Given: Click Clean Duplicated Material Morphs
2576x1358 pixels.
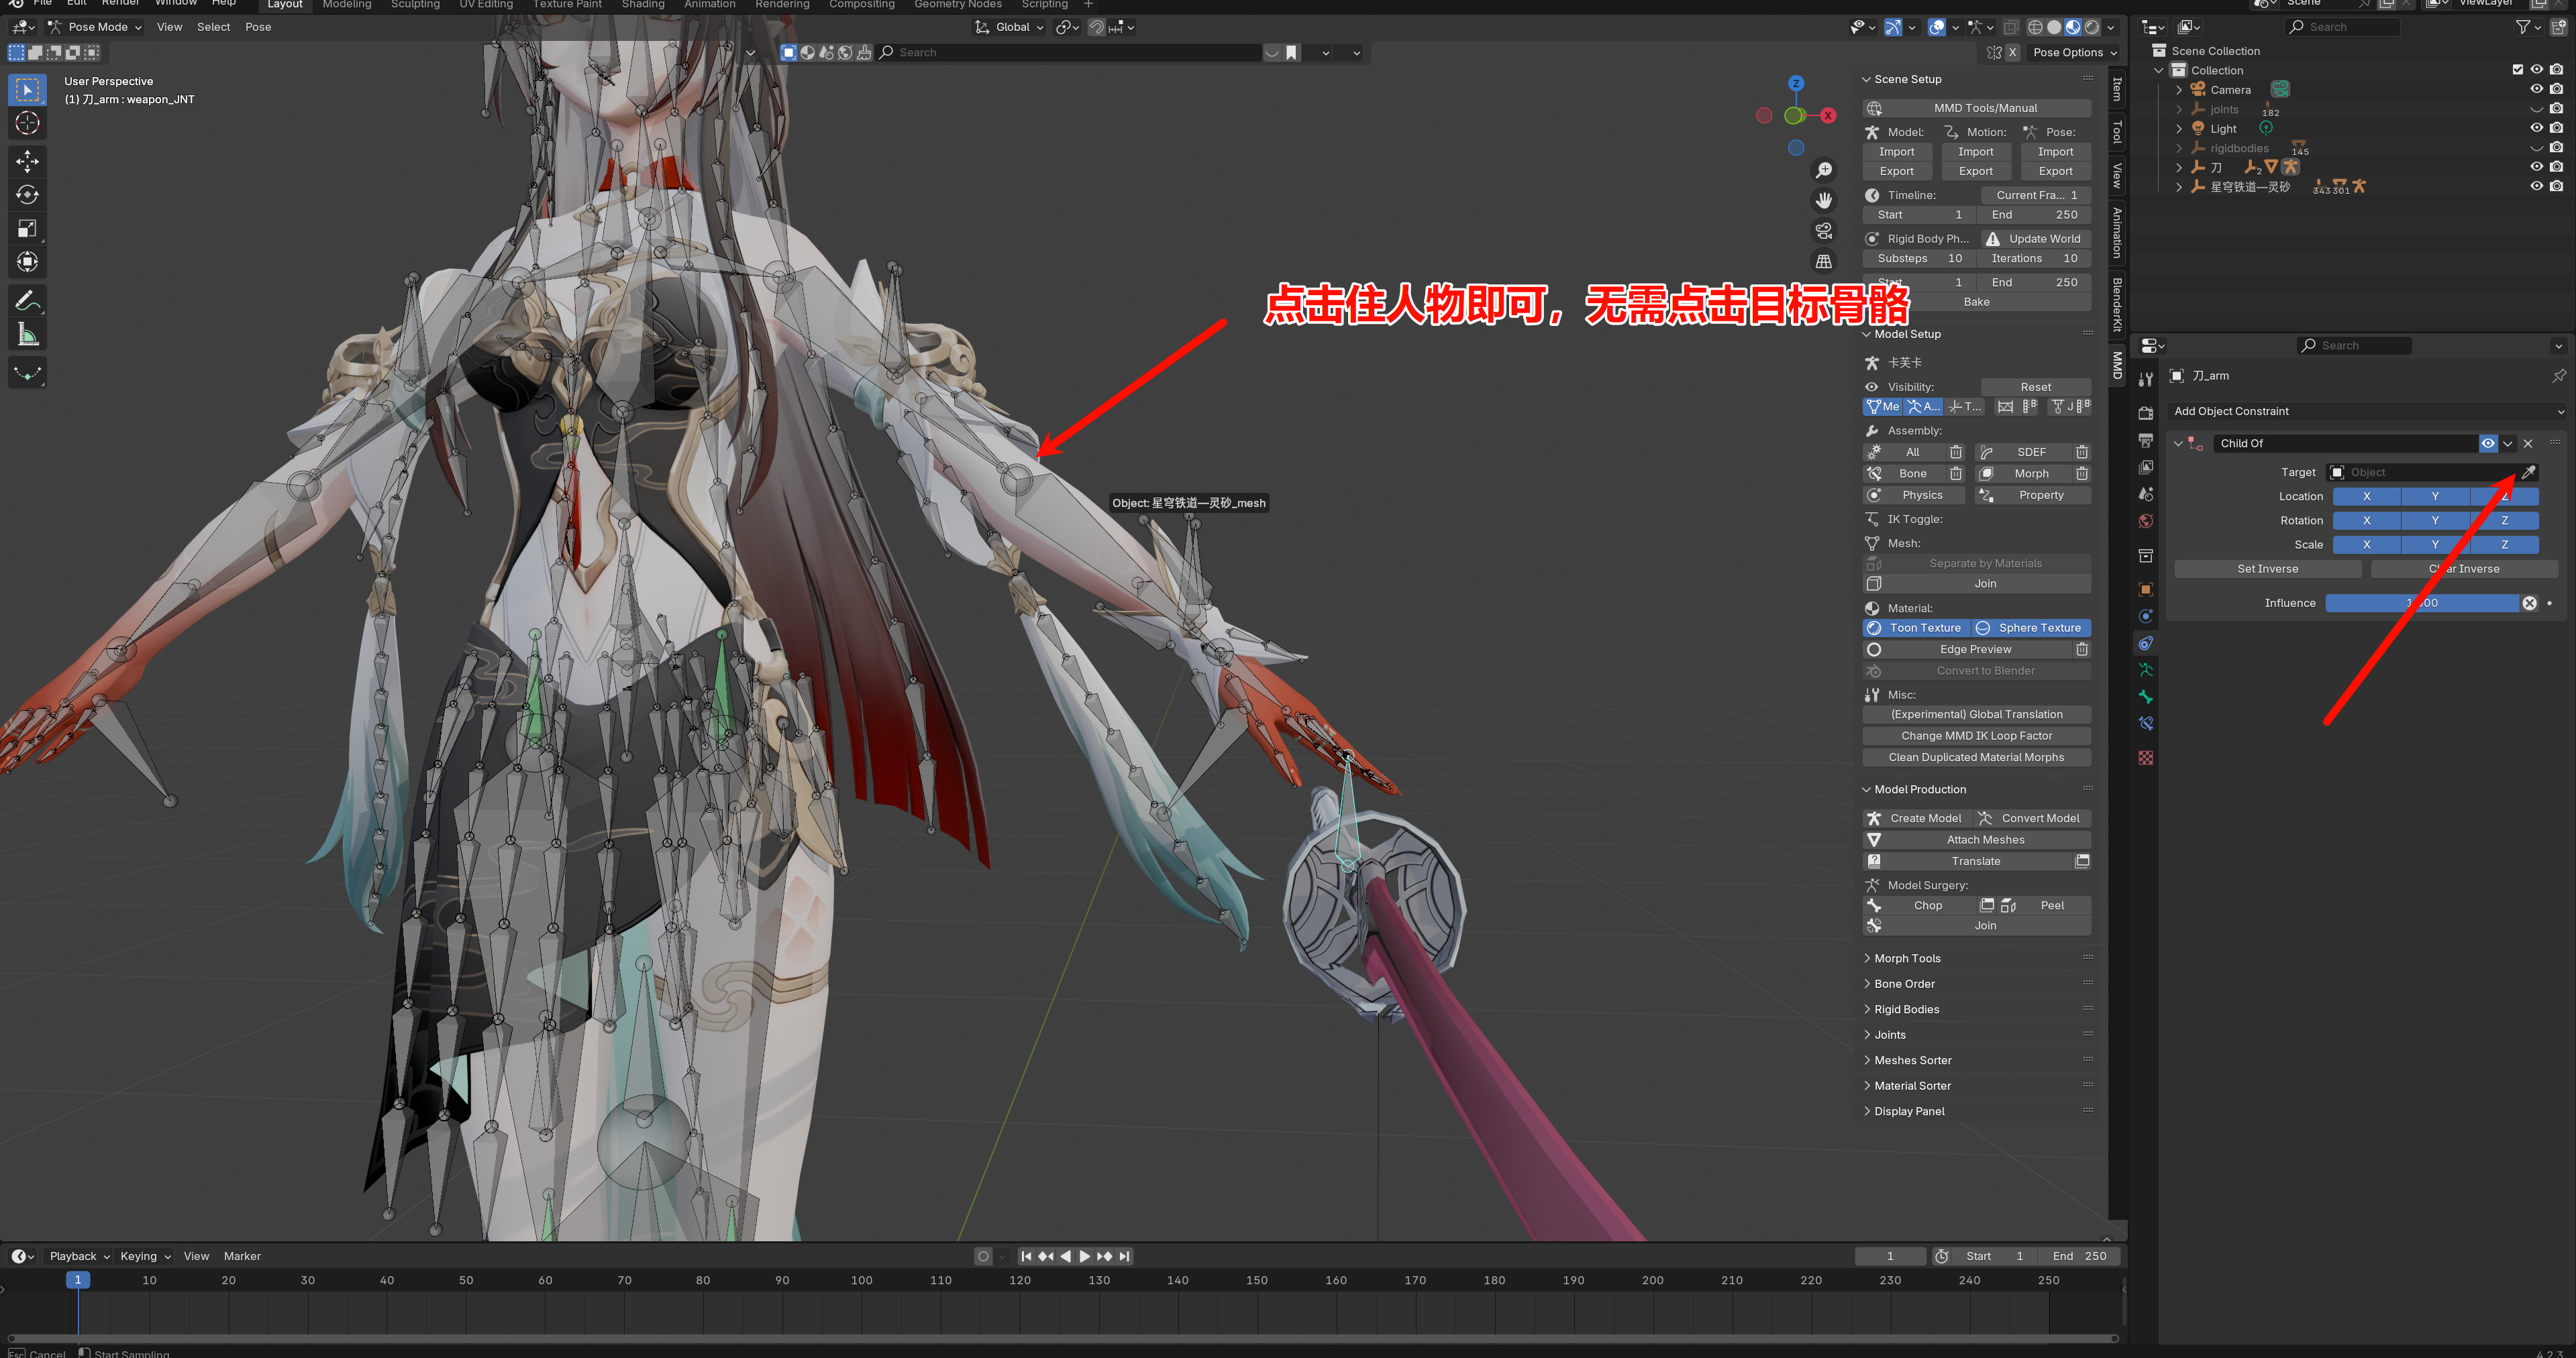Looking at the screenshot, I should (1976, 757).
